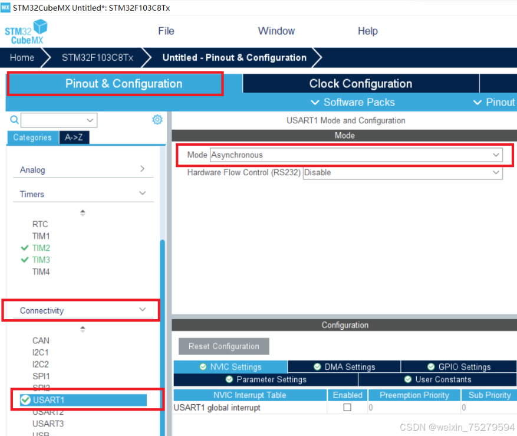Click the User Constants status check icon
The image size is (517, 436).
point(408,379)
